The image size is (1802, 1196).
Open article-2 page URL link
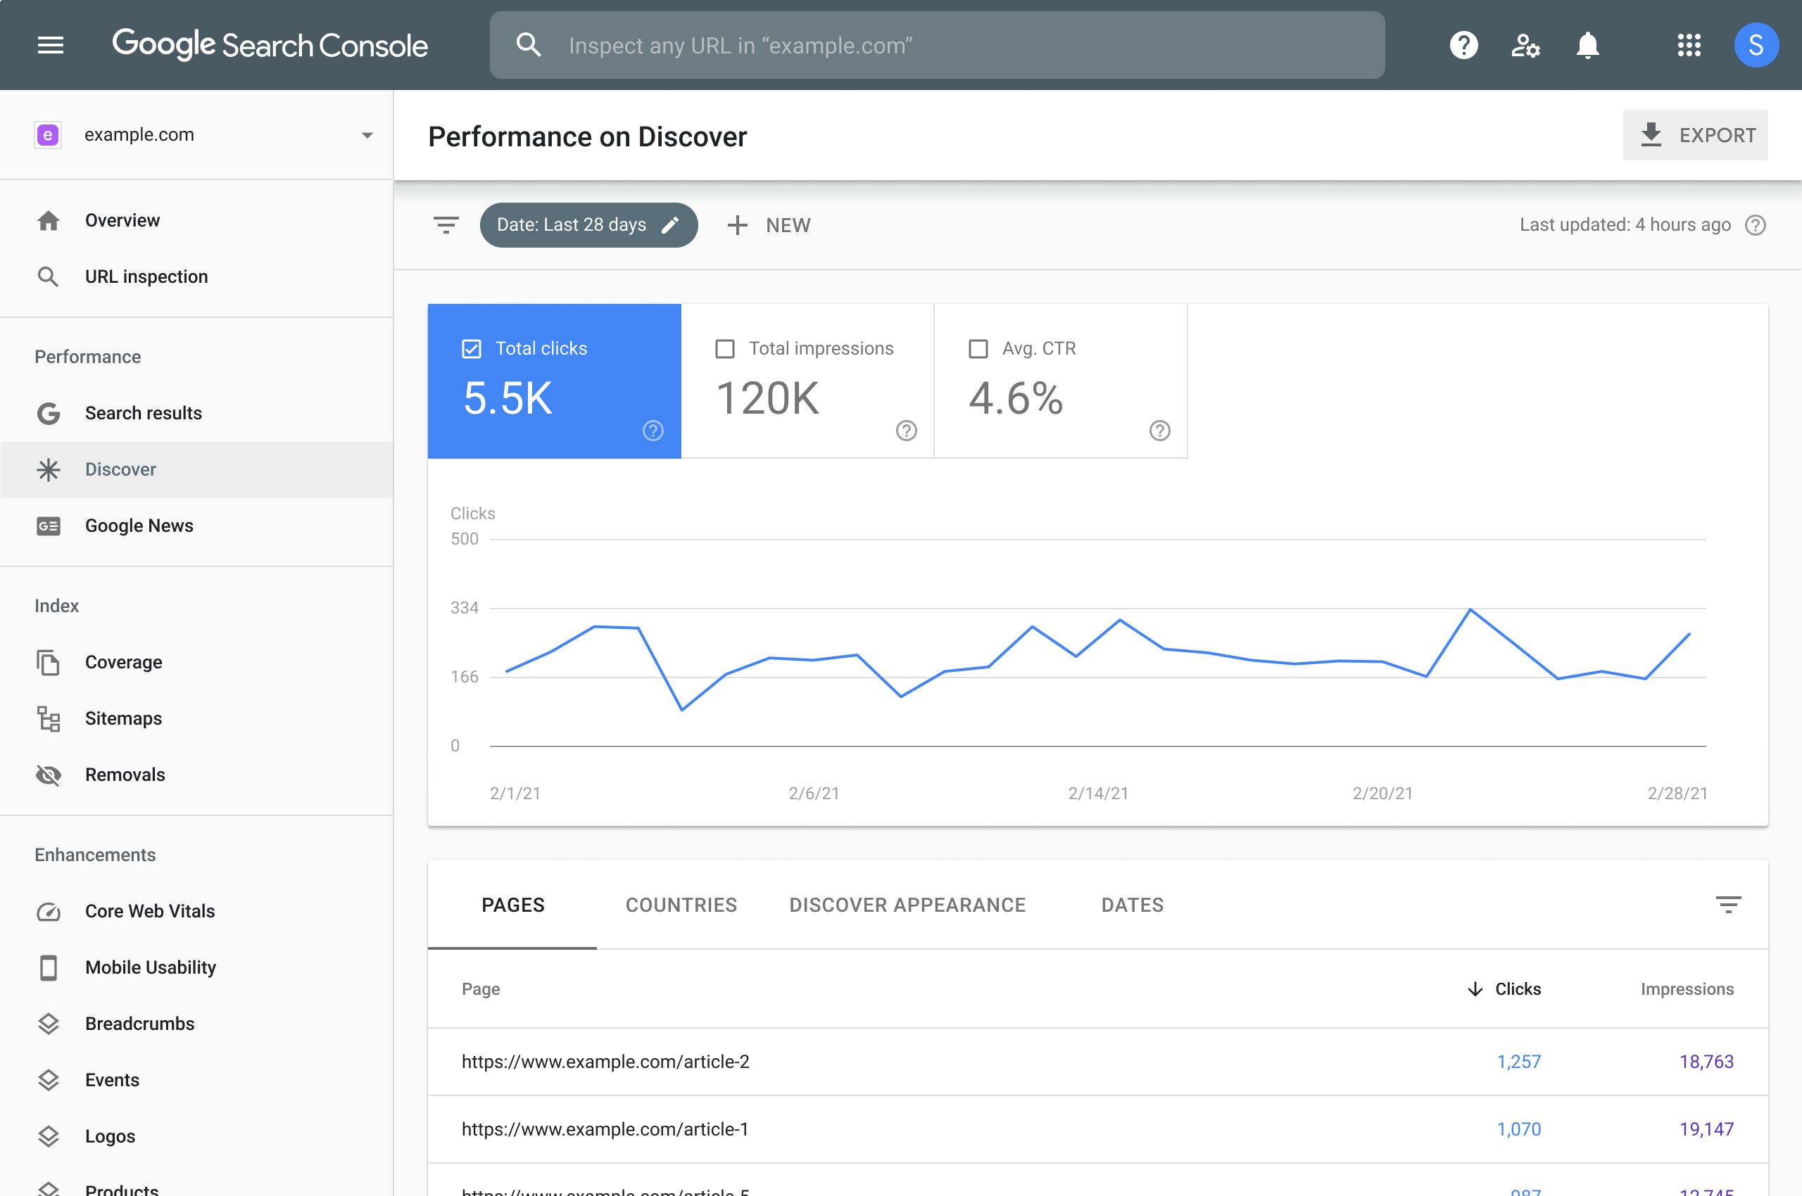pos(605,1061)
